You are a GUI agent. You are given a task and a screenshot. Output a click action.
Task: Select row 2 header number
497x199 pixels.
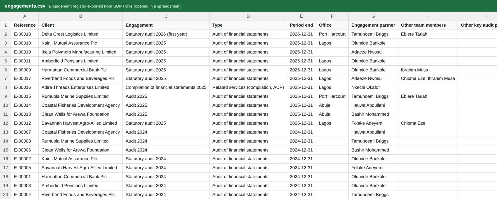pyautogui.click(x=6, y=34)
